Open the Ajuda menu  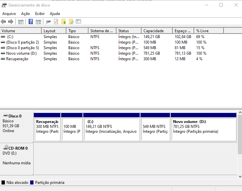pos(55,14)
